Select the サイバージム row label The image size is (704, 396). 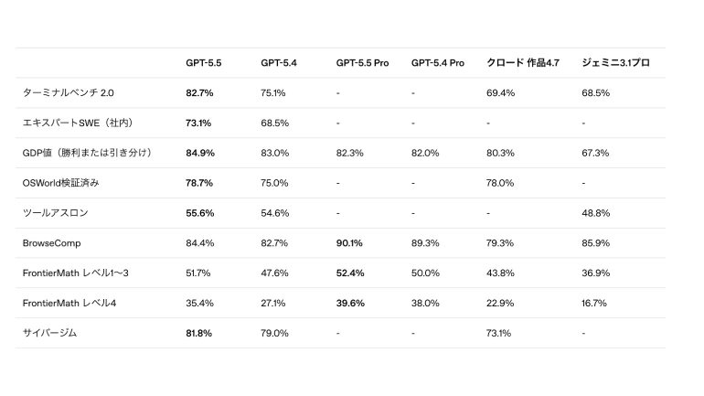[49, 333]
